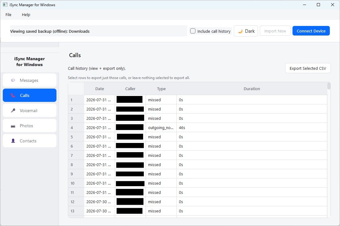
Task: Click the date cell in row 9
Action: pyautogui.click(x=100, y=174)
